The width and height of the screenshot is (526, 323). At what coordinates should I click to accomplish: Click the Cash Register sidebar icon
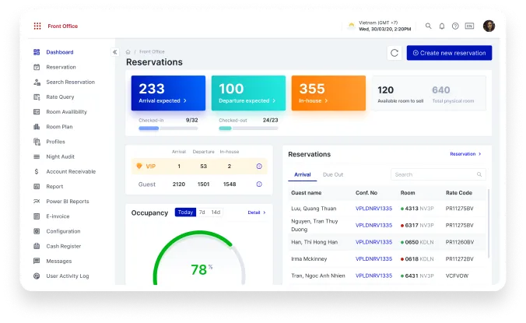point(37,246)
